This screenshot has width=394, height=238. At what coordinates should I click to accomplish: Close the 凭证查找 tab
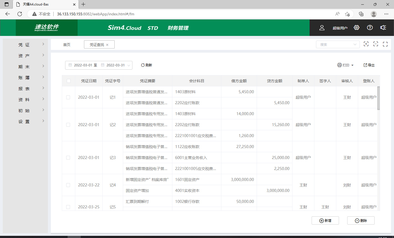coord(107,45)
